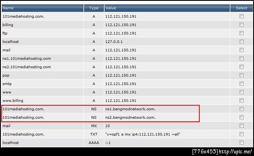The image size is (254, 156).
Task: Click the NS type in the ns2.bangmodnetwork row
Action: pos(94,118)
